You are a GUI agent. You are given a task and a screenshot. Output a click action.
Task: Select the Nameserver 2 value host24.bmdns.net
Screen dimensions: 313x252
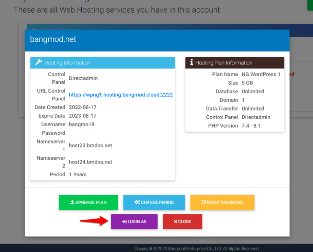coord(90,162)
